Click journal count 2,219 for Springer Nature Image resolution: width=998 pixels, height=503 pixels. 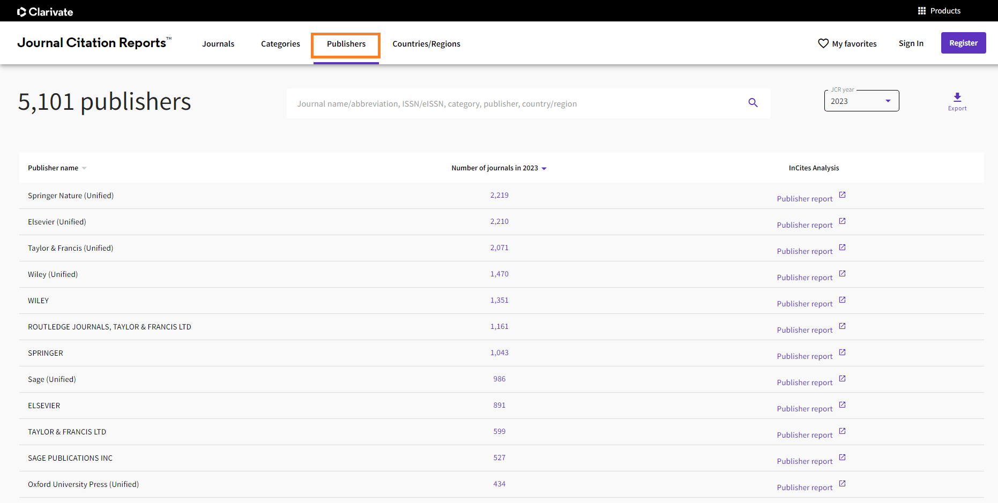click(x=500, y=195)
